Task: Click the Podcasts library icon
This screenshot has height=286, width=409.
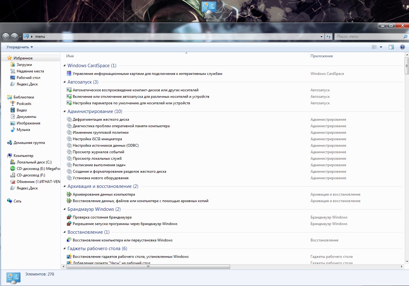Action: click(x=13, y=104)
